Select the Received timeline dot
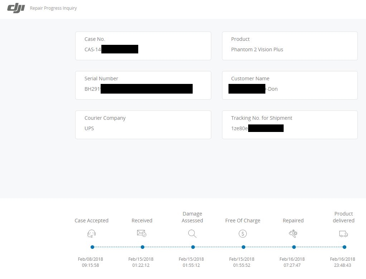The image size is (366, 279). click(x=143, y=247)
